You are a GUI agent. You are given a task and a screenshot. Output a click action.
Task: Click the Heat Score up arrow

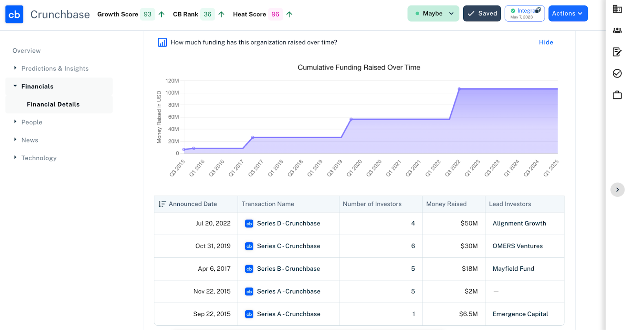289,15
